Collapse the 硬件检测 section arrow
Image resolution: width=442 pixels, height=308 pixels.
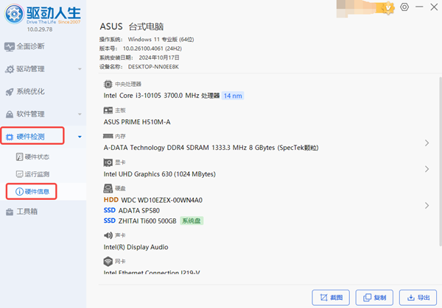coord(79,137)
